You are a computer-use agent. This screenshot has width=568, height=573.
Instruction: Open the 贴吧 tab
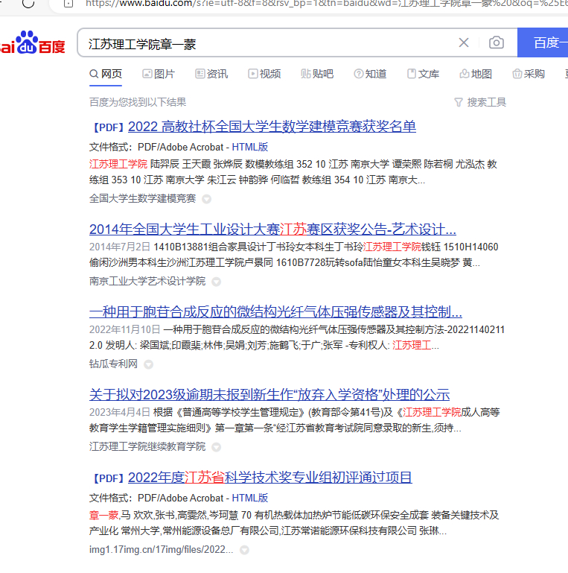tap(317, 75)
